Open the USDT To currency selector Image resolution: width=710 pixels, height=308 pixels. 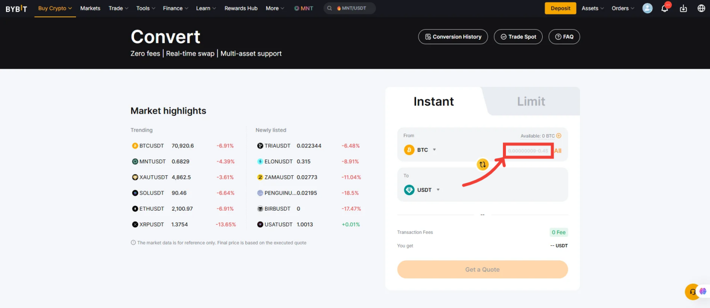pyautogui.click(x=422, y=190)
